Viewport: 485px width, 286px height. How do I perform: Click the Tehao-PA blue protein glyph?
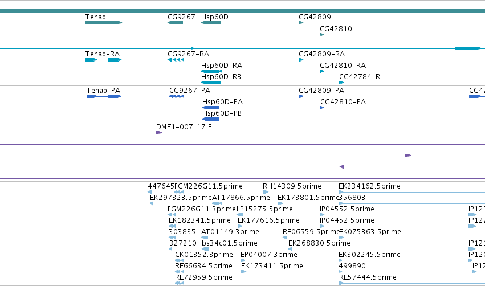[104, 96]
